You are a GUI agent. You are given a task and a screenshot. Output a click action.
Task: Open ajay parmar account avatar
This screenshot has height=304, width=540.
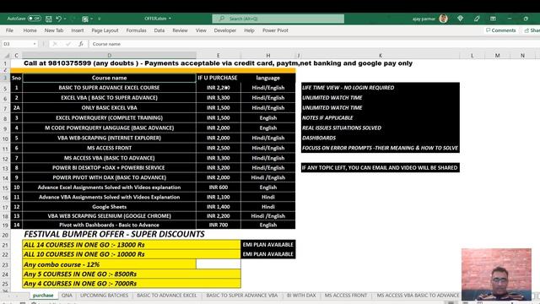443,19
